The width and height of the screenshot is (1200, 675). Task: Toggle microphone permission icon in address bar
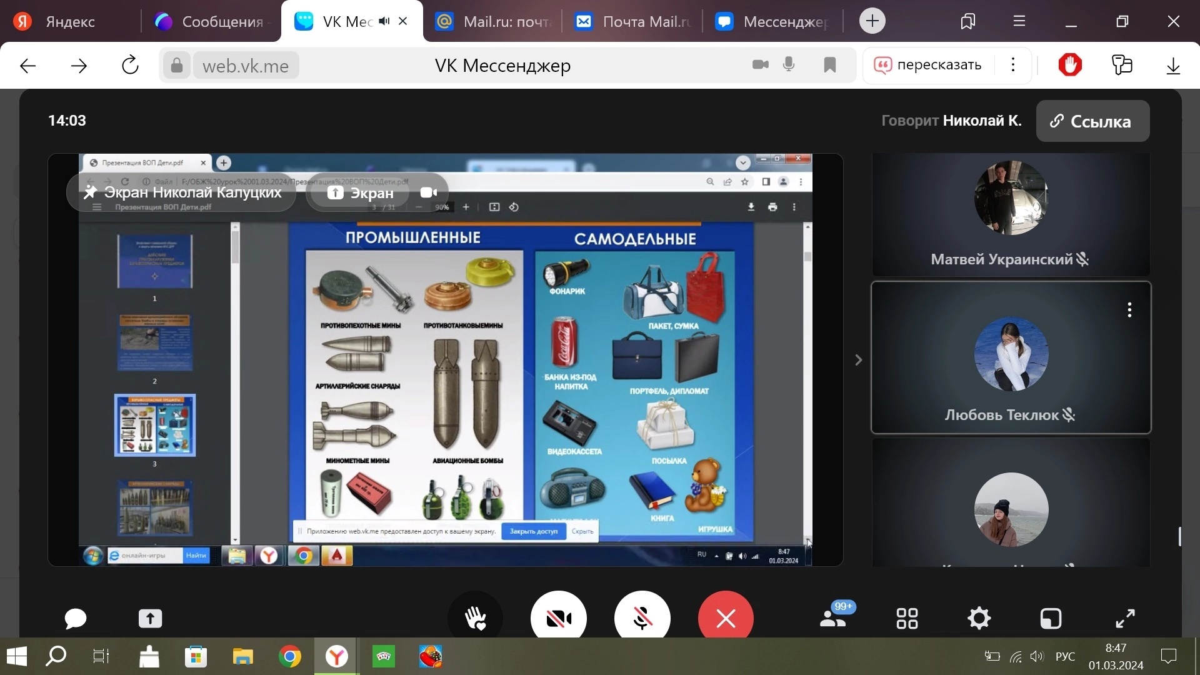coord(789,64)
